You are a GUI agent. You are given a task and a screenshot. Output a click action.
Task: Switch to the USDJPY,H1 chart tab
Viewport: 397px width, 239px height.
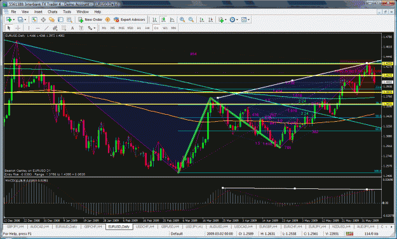pyautogui.click(x=194, y=226)
